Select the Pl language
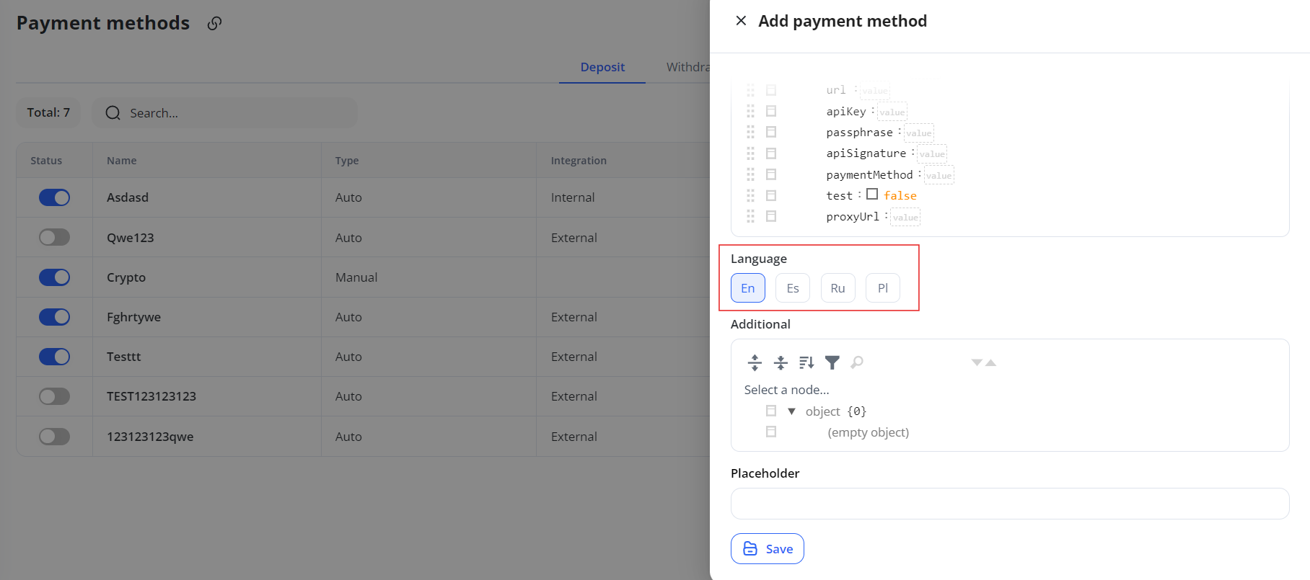 [883, 288]
